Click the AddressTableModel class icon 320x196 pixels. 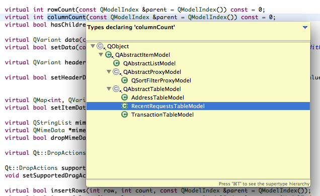pos(124,97)
